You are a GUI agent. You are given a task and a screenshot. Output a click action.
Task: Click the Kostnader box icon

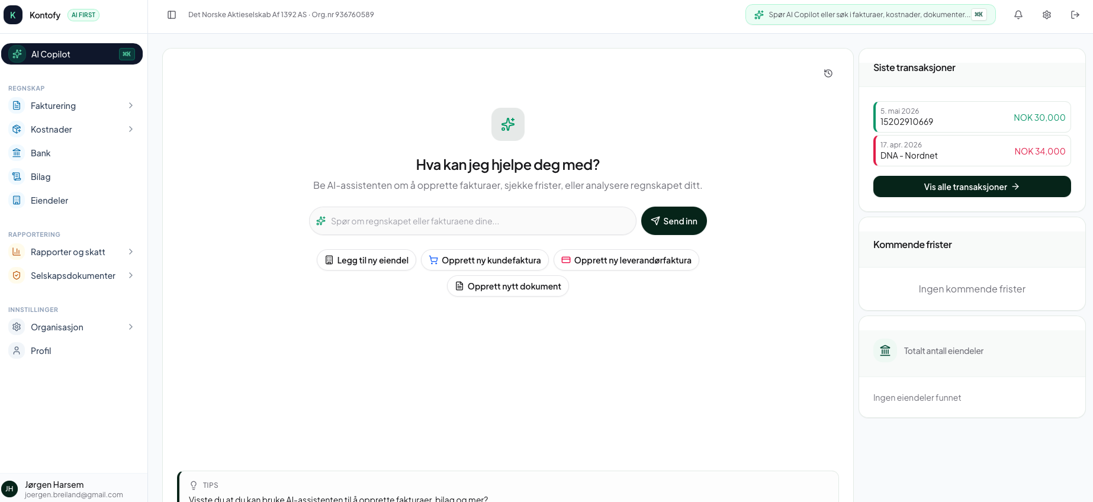tap(17, 129)
